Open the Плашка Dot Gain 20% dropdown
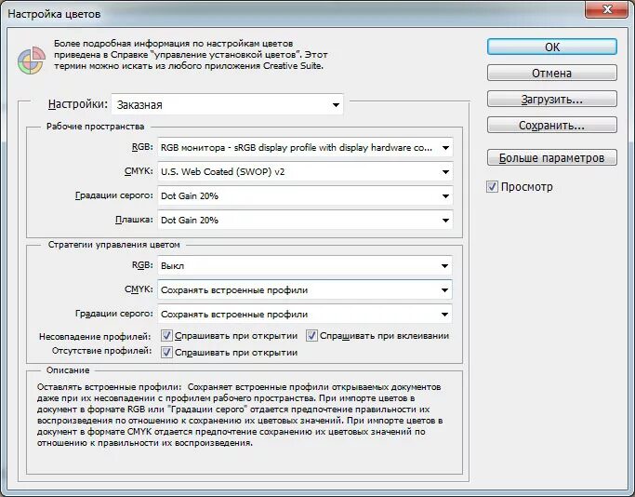635x497 pixels. click(305, 221)
